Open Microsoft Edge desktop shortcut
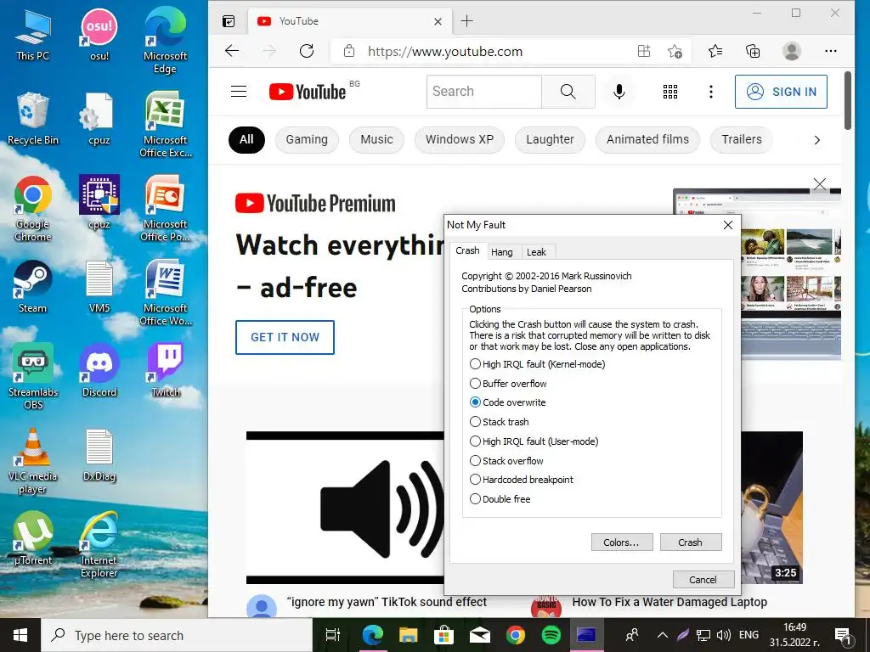This screenshot has width=870, height=652. tap(165, 40)
